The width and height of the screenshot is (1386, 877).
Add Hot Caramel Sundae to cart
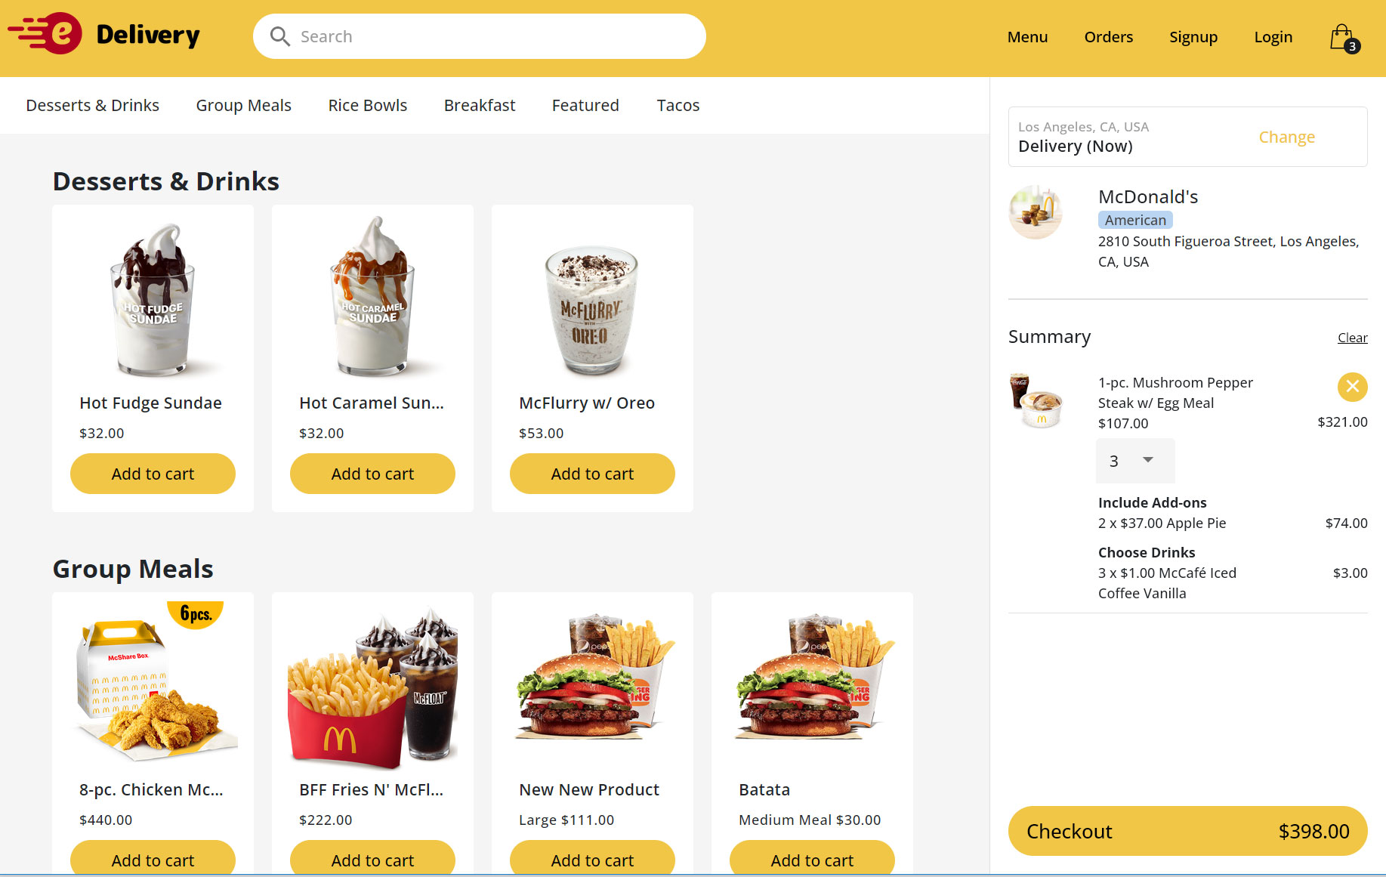click(372, 474)
